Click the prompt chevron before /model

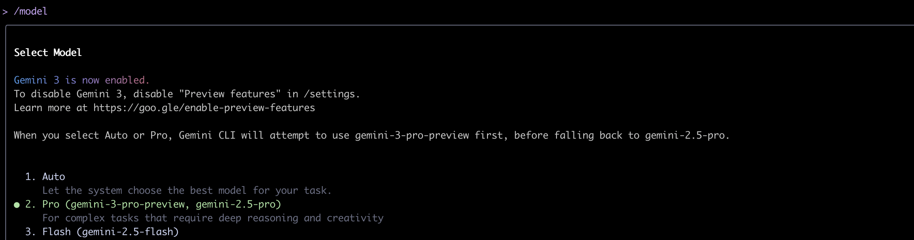[x=5, y=12]
